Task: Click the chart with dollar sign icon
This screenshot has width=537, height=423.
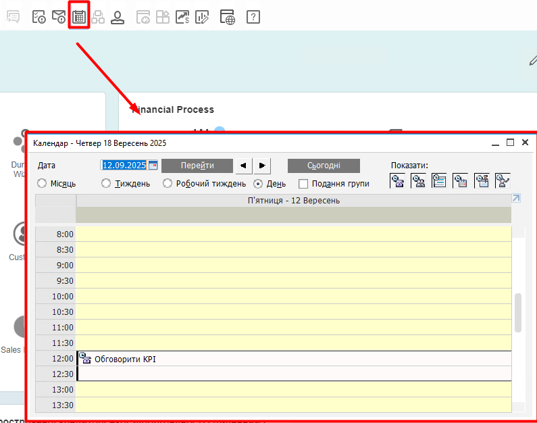Action: (x=182, y=17)
